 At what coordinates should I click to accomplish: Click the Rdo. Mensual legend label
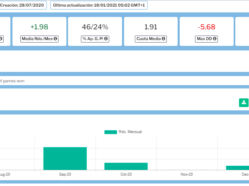[x=130, y=132]
